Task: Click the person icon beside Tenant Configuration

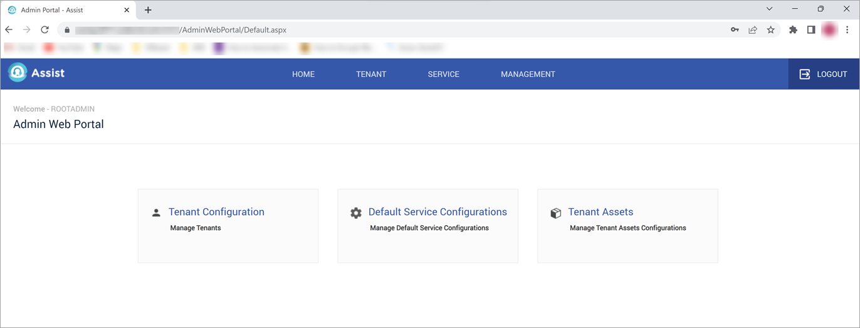Action: pyautogui.click(x=156, y=213)
